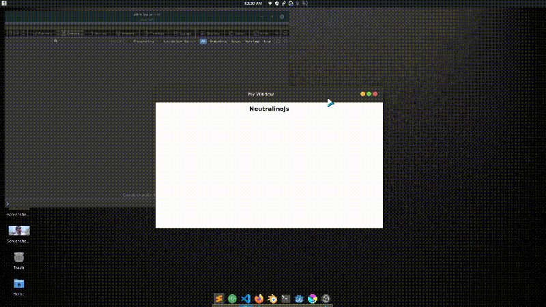This screenshot has height=307, width=546.
Task: Click the activities icon at top-left corner
Action: 4,3
